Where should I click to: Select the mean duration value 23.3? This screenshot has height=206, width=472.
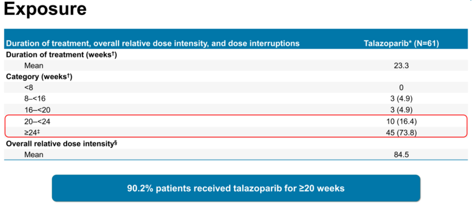tap(401, 66)
